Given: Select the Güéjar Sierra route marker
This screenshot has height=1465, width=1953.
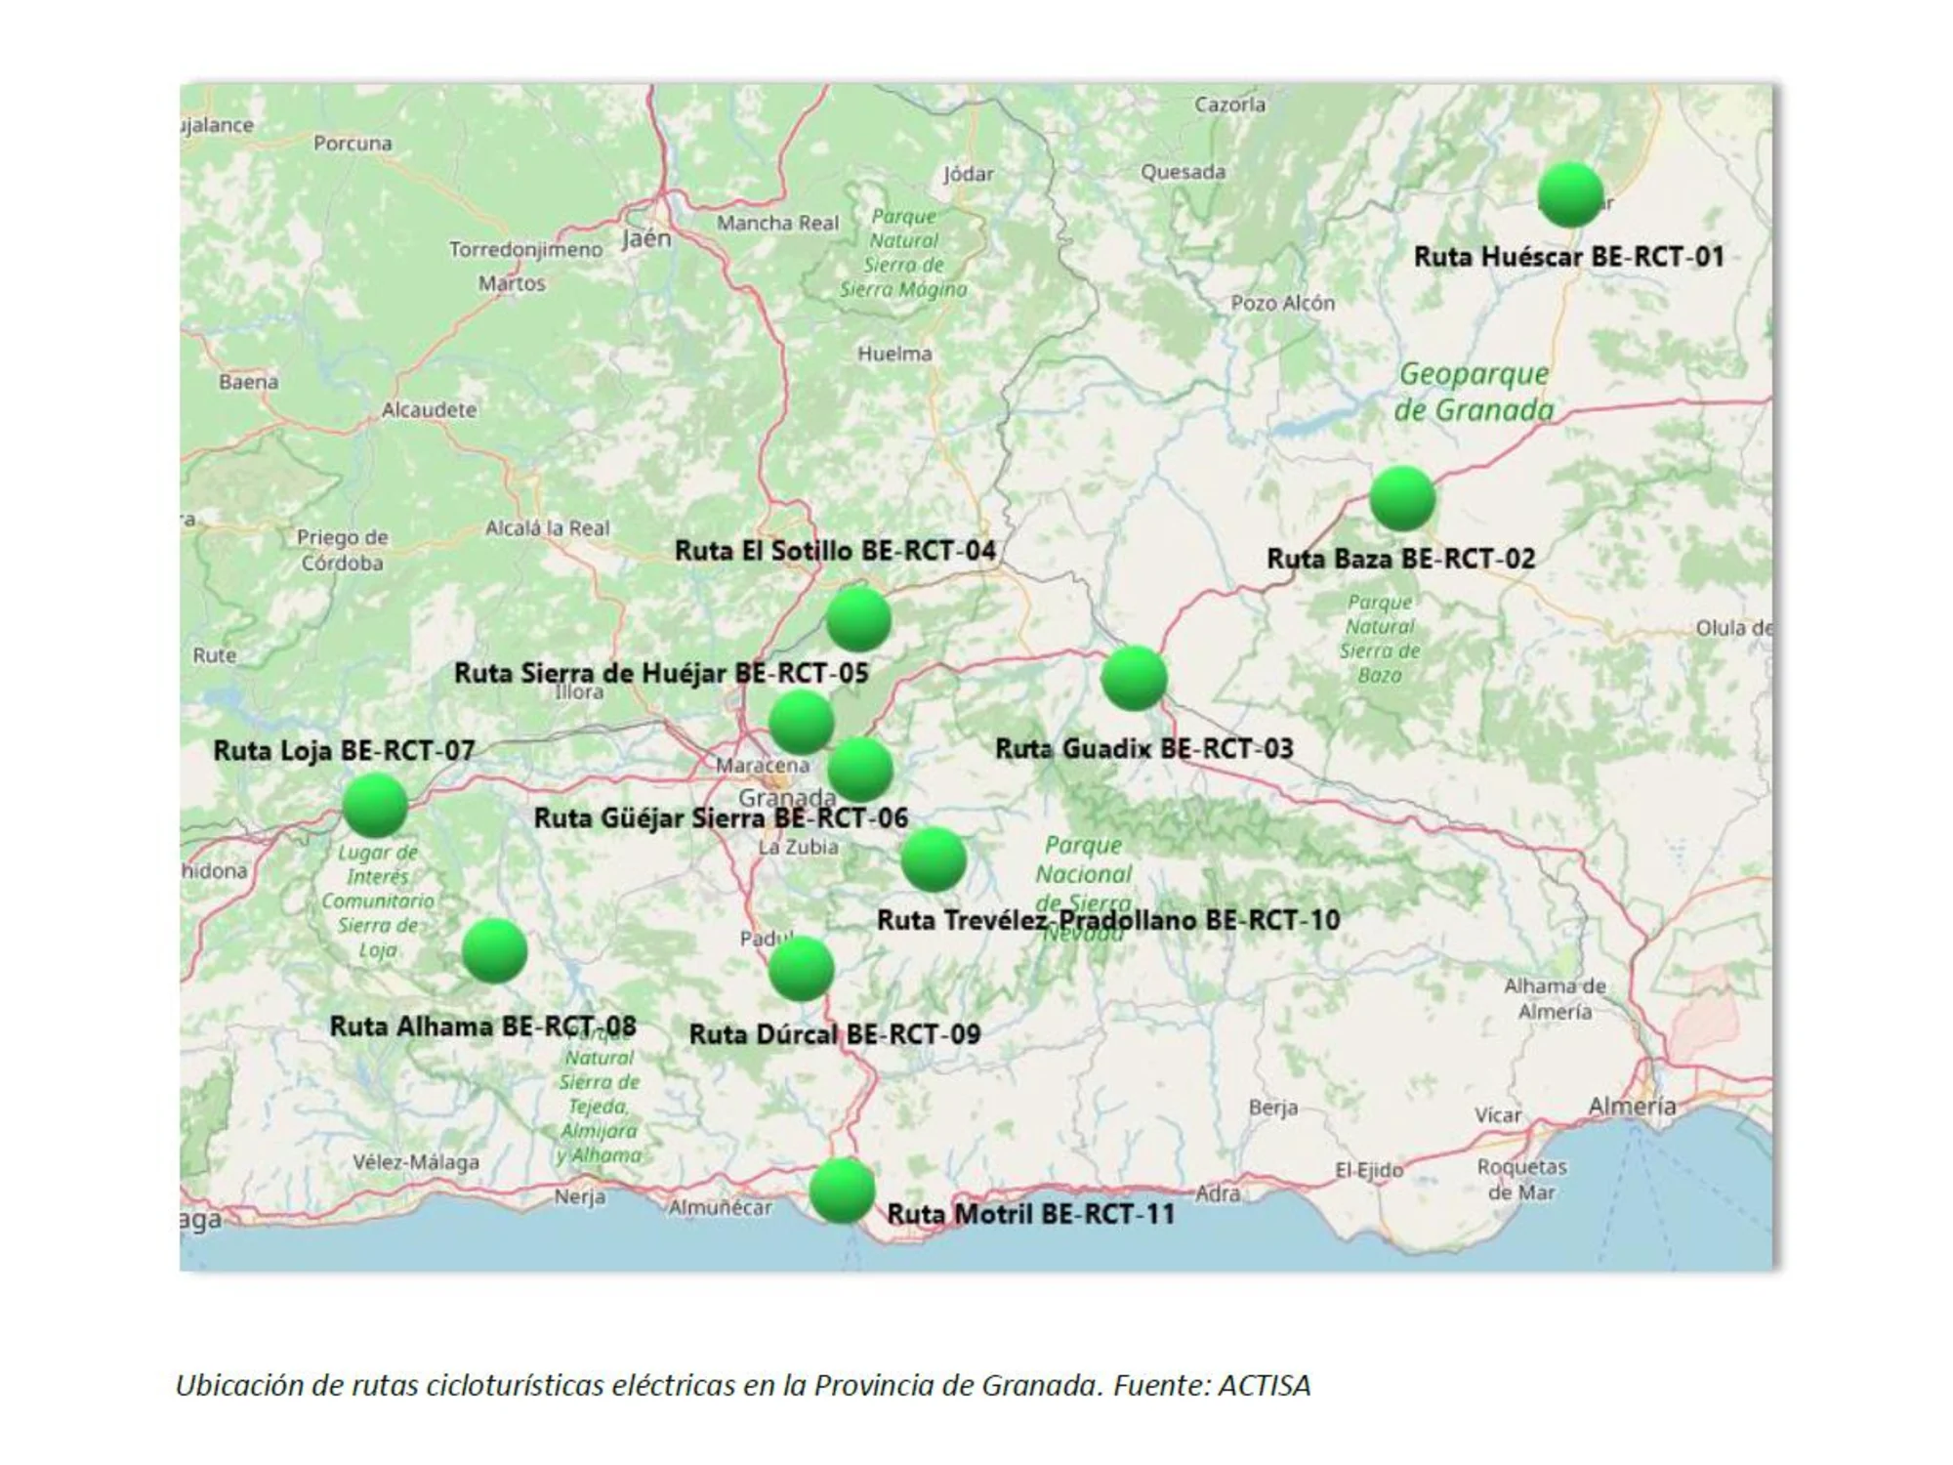Looking at the screenshot, I should pos(859,769).
